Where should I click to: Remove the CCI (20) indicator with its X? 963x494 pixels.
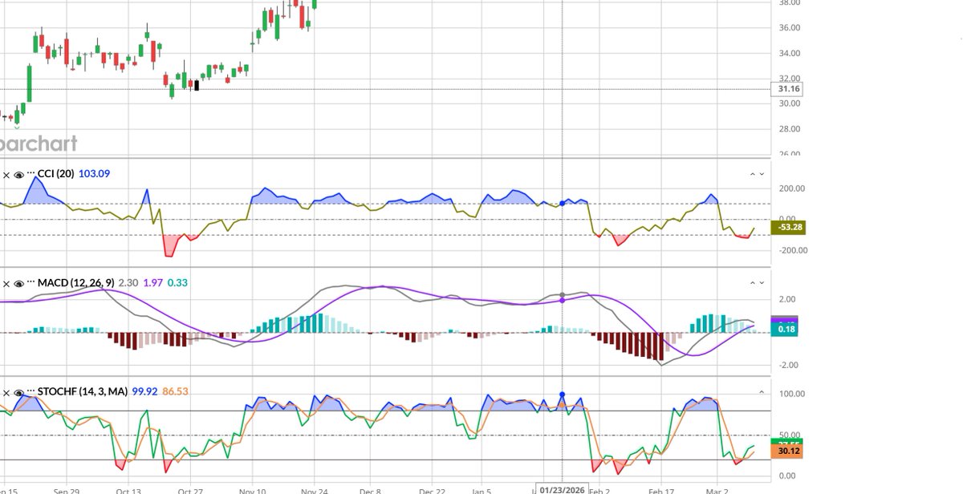6,174
